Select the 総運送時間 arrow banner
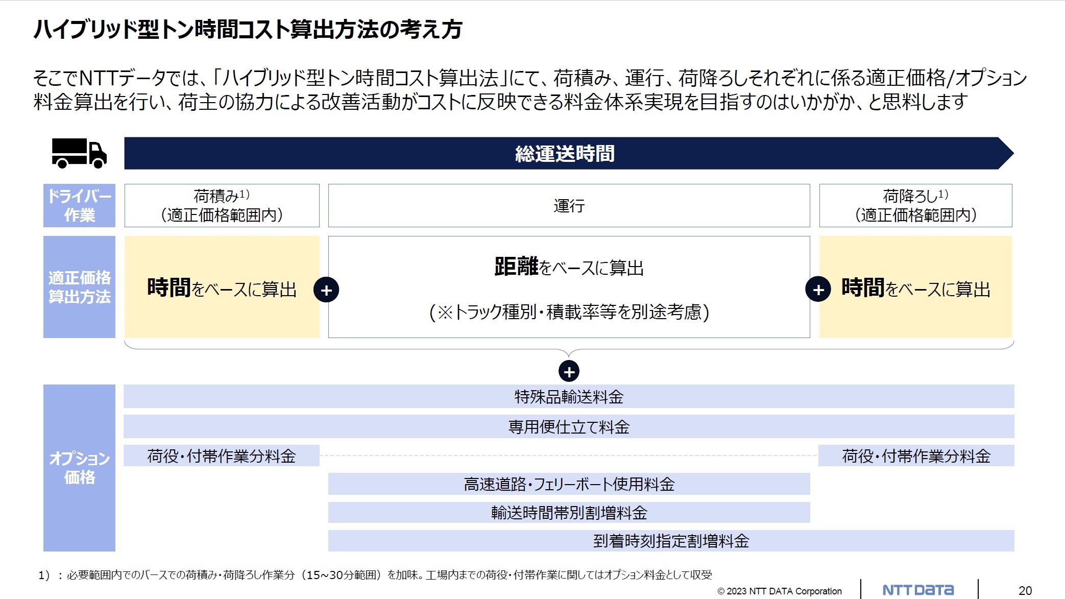 (569, 153)
